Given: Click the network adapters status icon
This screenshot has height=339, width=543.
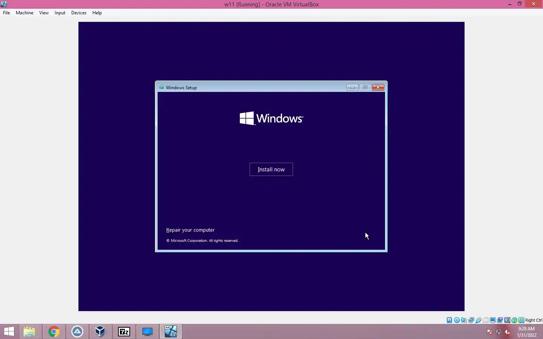Looking at the screenshot, I should (471, 320).
